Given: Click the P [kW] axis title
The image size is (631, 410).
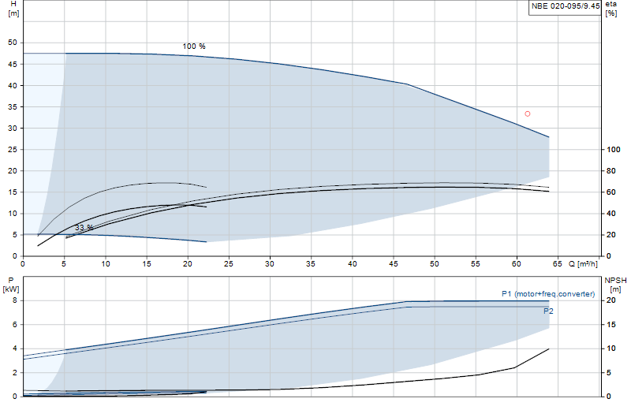Looking at the screenshot, I should pos(11,285).
